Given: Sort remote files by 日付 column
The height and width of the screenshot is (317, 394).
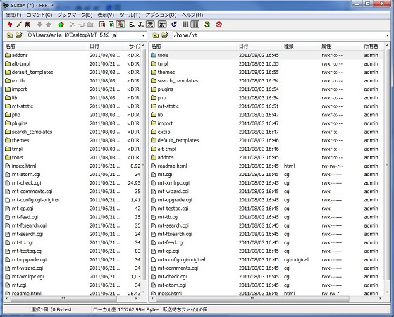Looking at the screenshot, I should click(259, 46).
